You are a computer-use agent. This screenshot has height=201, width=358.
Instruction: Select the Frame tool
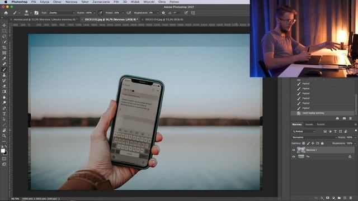(4, 53)
